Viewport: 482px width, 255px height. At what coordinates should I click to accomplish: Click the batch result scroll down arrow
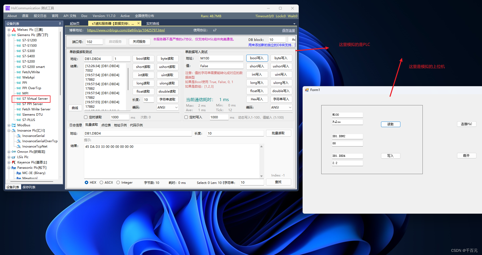coord(261,176)
